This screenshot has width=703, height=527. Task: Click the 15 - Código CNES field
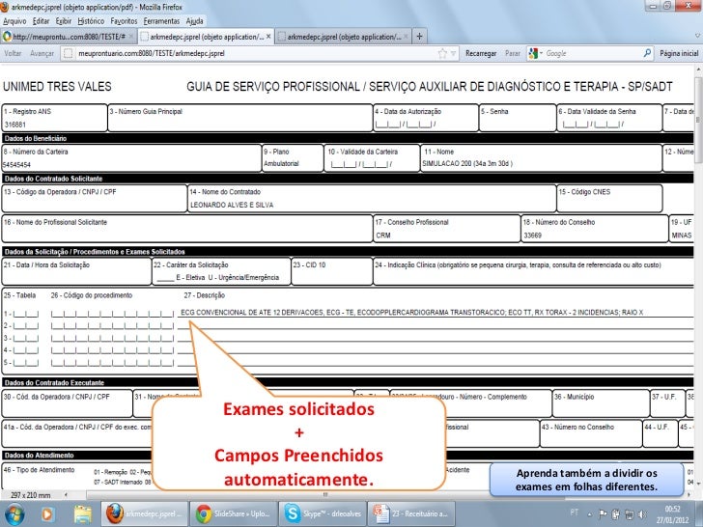(609, 198)
